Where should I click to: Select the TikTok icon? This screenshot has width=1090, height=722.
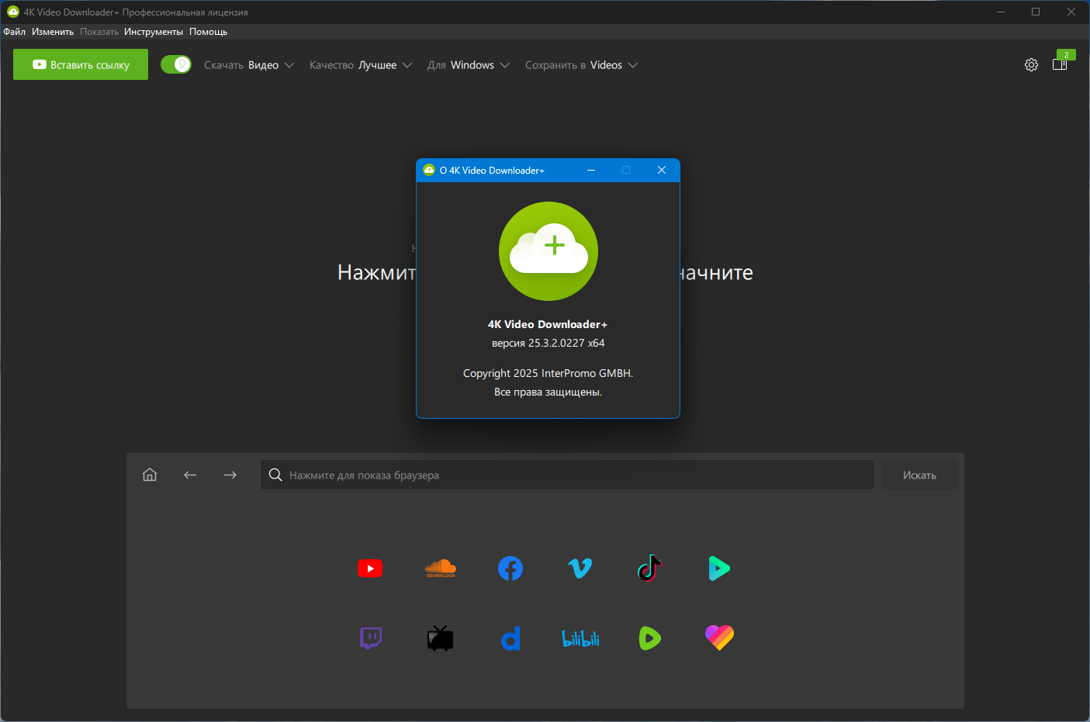[650, 568]
